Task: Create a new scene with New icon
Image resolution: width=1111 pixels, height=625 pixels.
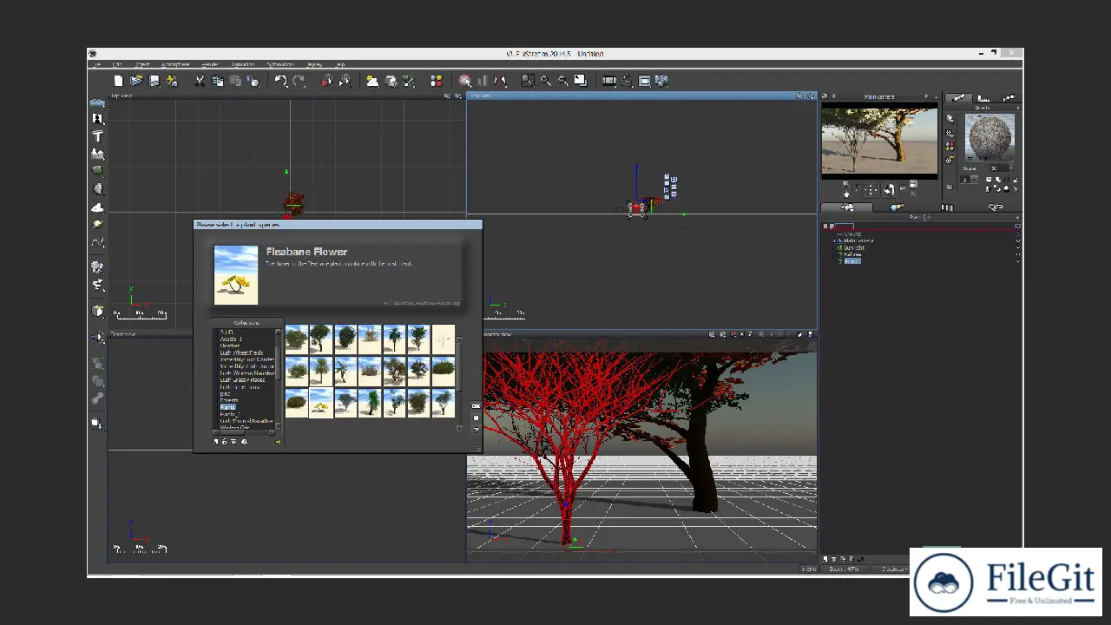Action: [x=118, y=81]
